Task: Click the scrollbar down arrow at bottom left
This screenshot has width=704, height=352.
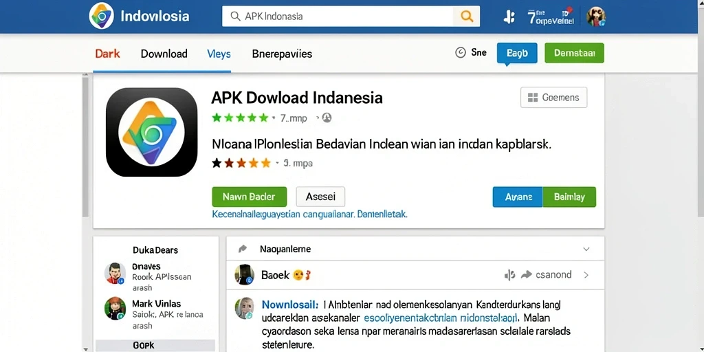Action: [x=85, y=349]
